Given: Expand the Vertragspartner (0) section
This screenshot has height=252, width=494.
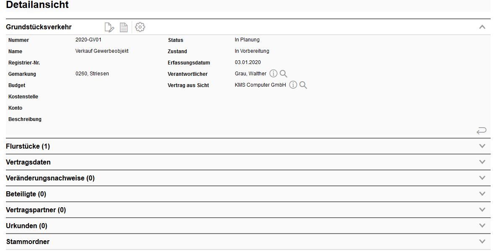Looking at the screenshot, I should (x=482, y=210).
